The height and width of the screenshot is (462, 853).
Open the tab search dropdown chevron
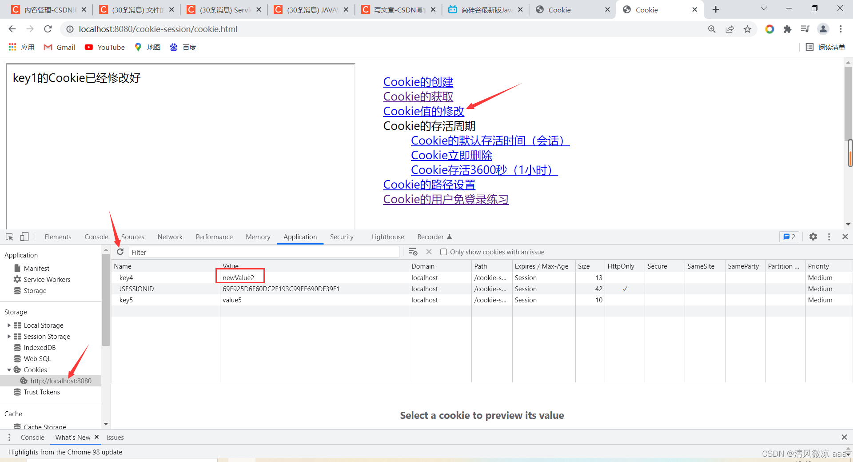click(x=764, y=8)
